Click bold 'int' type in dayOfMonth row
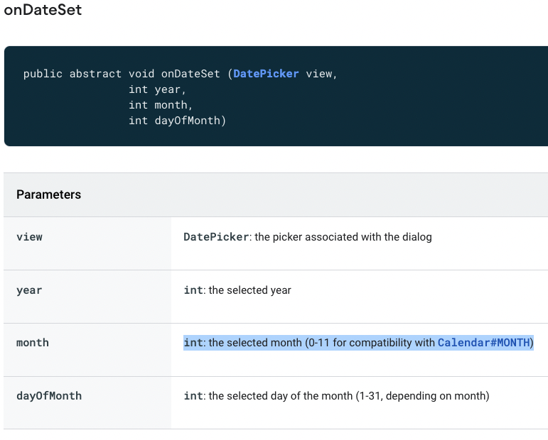Image resolution: width=548 pixels, height=440 pixels. tap(193, 396)
